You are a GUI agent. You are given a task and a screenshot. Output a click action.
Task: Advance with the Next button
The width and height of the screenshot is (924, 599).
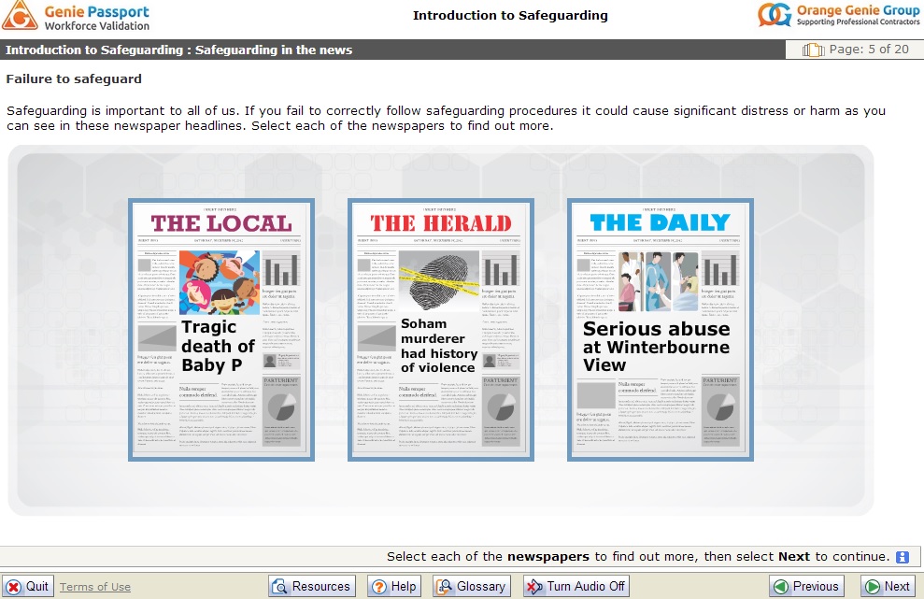[x=888, y=586]
